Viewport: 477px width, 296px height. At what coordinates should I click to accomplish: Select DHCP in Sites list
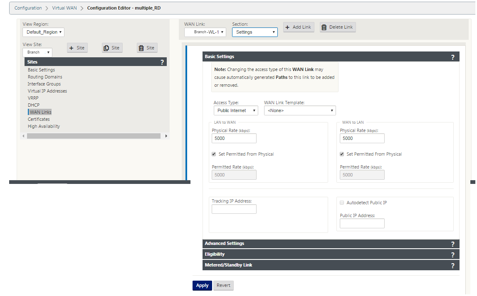tap(34, 105)
